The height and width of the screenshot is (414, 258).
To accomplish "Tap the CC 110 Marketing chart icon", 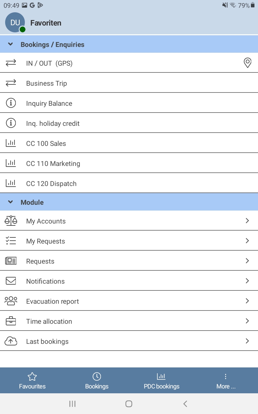I will tap(11, 163).
